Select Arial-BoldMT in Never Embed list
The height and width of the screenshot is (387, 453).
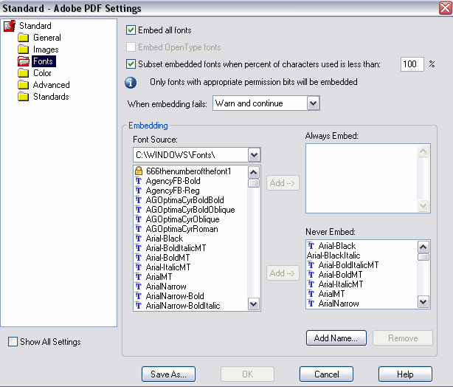tap(340, 275)
